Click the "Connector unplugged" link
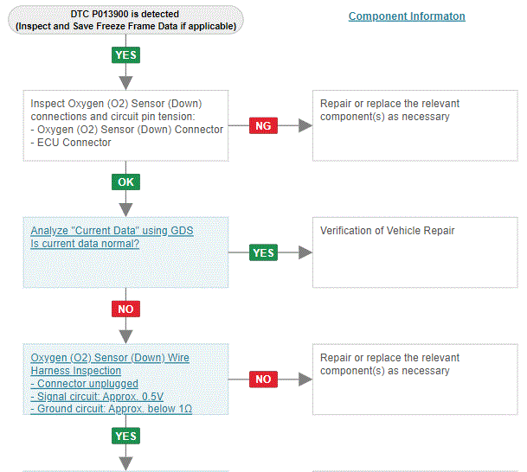 pyautogui.click(x=84, y=383)
